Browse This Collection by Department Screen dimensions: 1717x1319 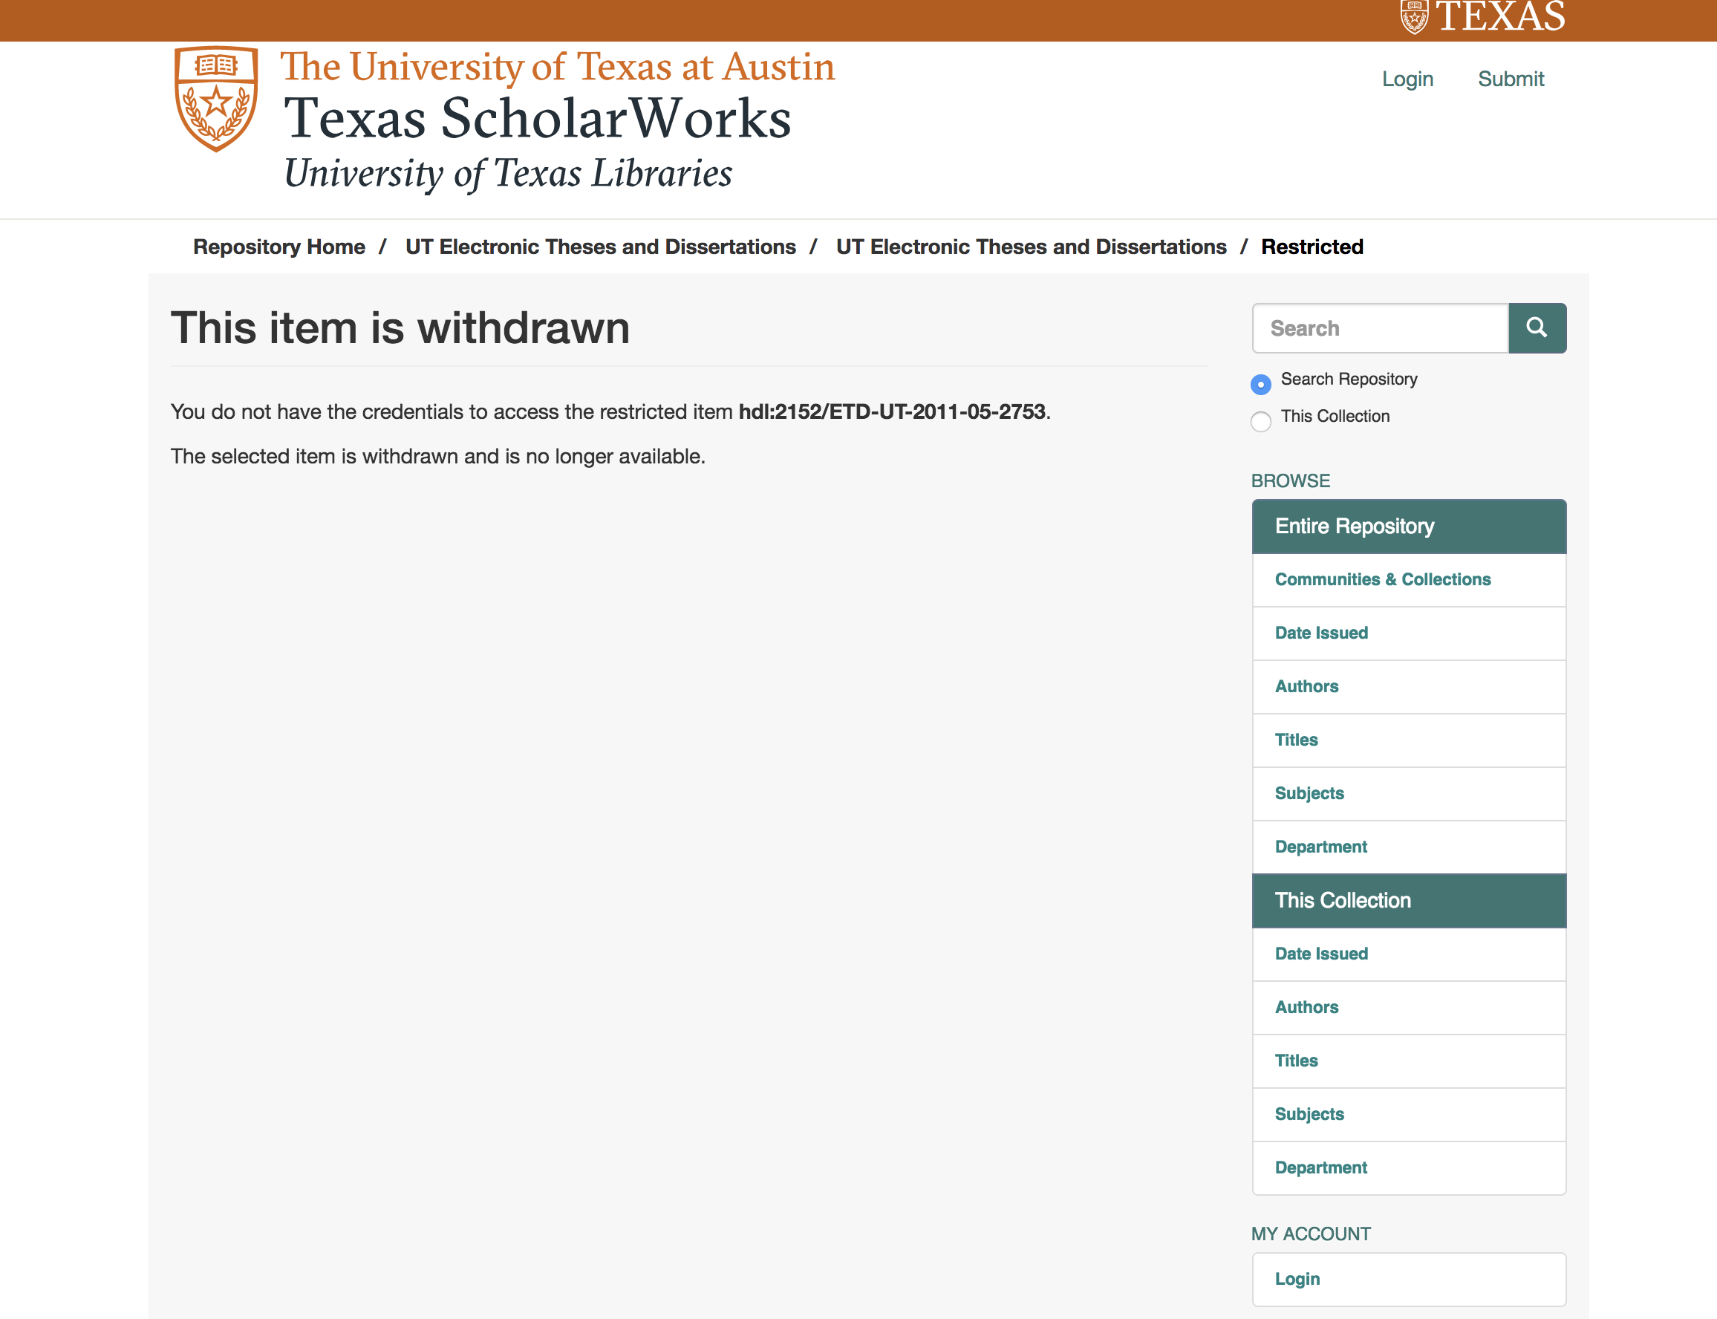[x=1320, y=1167]
